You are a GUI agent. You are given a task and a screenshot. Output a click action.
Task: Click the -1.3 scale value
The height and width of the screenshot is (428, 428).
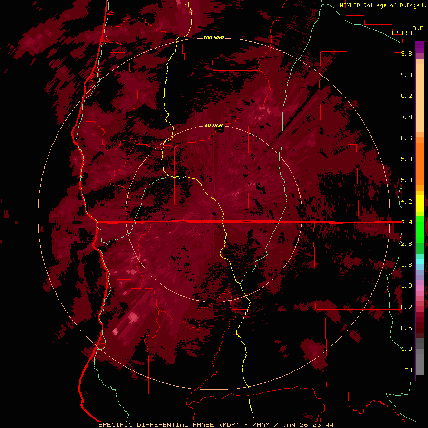tap(405, 349)
